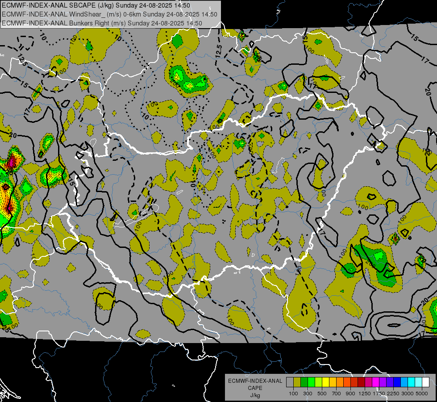Click the 700 legend scale value
The image size is (437, 402).
337,394
